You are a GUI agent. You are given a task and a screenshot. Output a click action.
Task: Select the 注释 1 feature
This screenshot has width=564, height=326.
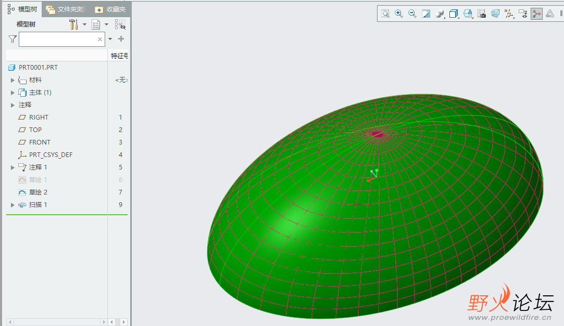tap(38, 167)
